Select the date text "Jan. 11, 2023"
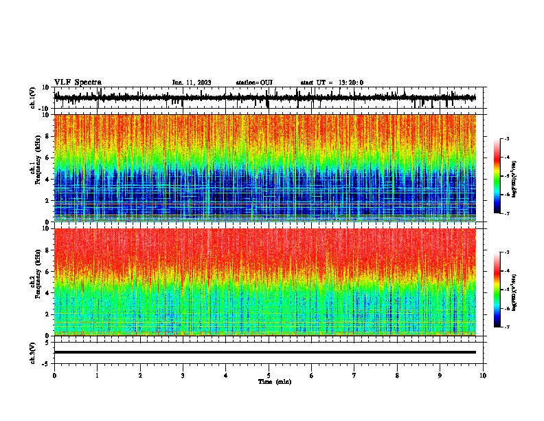This screenshot has width=544, height=421. [x=192, y=83]
